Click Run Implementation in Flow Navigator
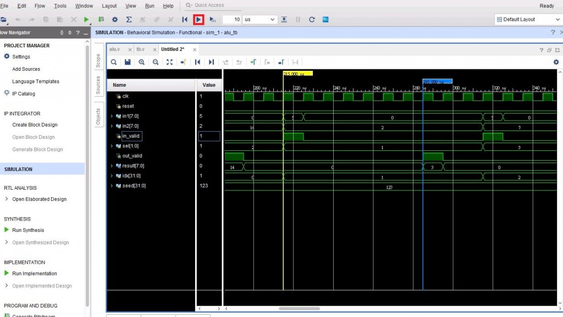The height and width of the screenshot is (317, 563). (35, 273)
